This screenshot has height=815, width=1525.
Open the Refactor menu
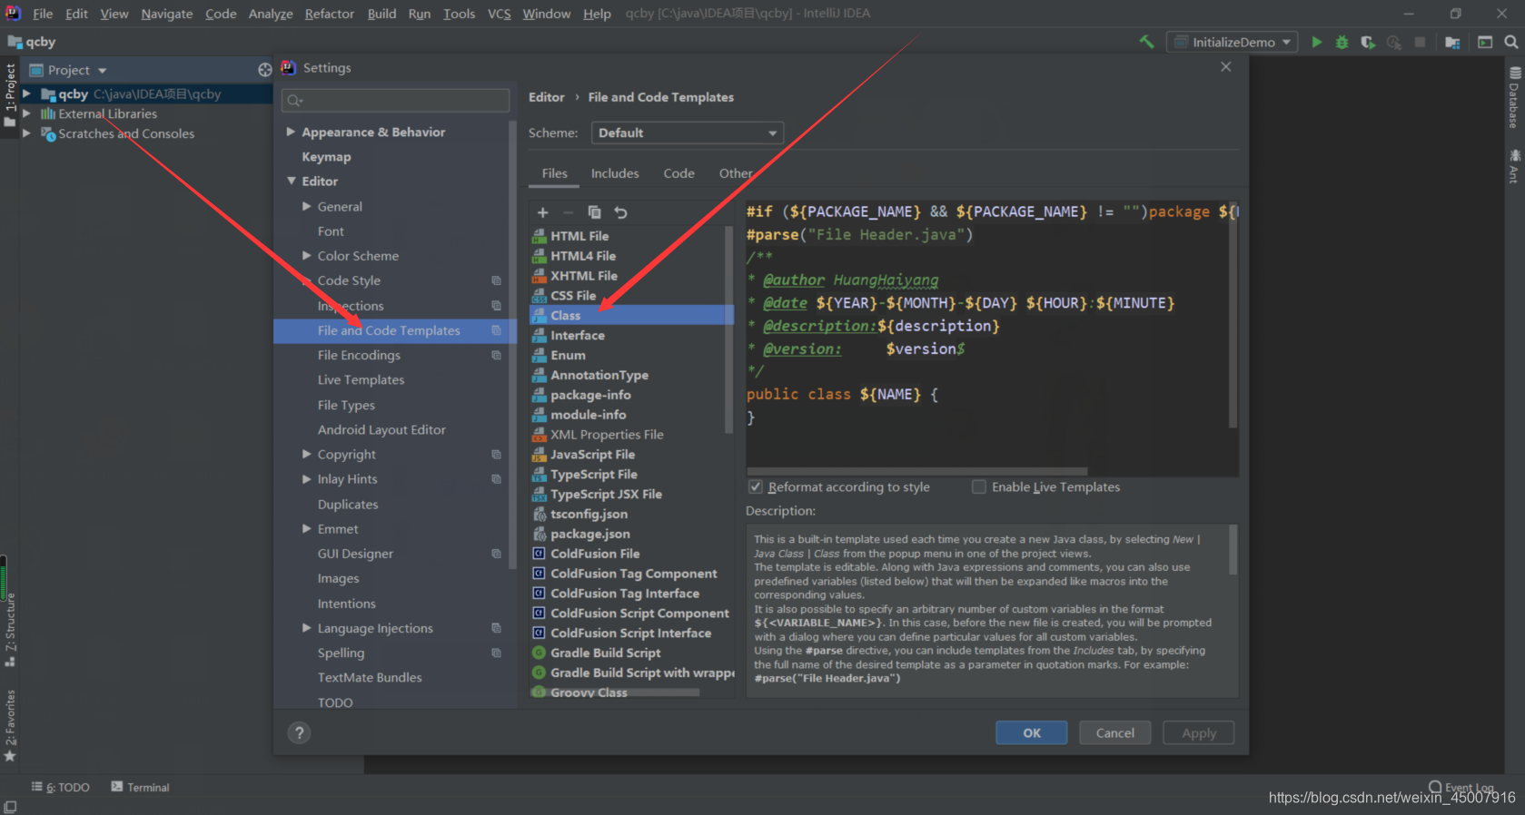329,14
